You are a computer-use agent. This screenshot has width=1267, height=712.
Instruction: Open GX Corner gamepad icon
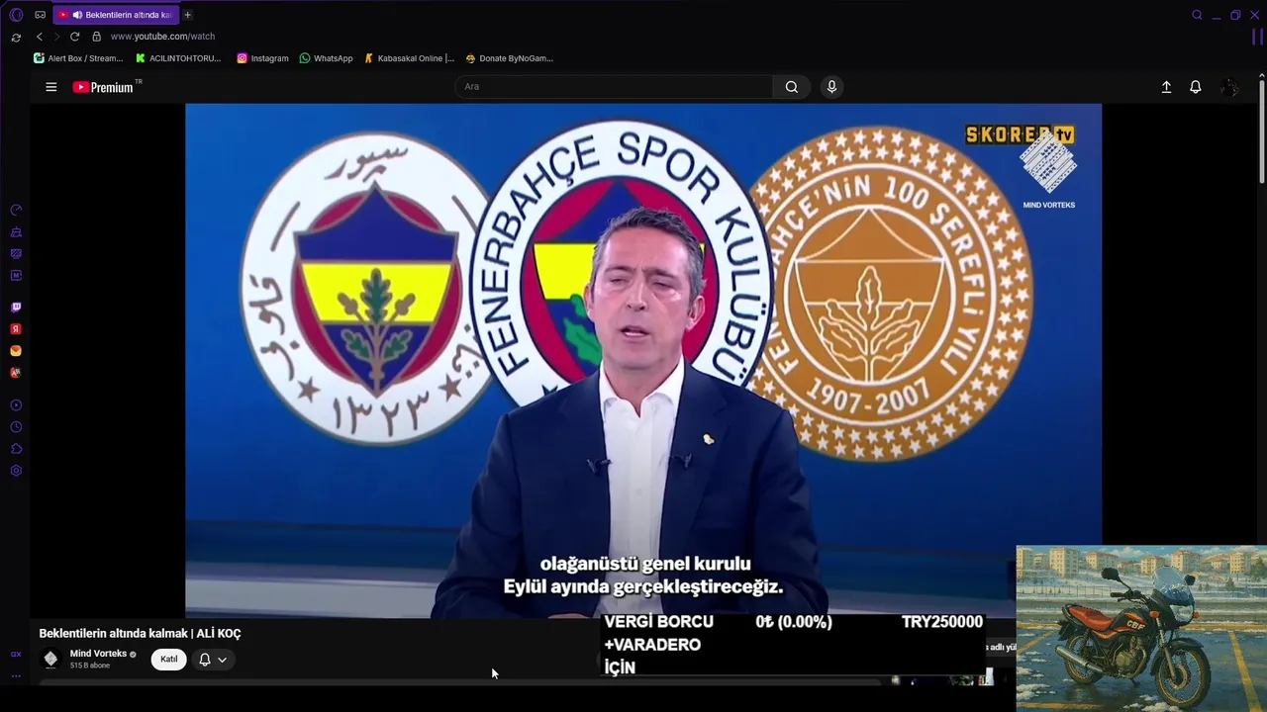click(x=40, y=15)
